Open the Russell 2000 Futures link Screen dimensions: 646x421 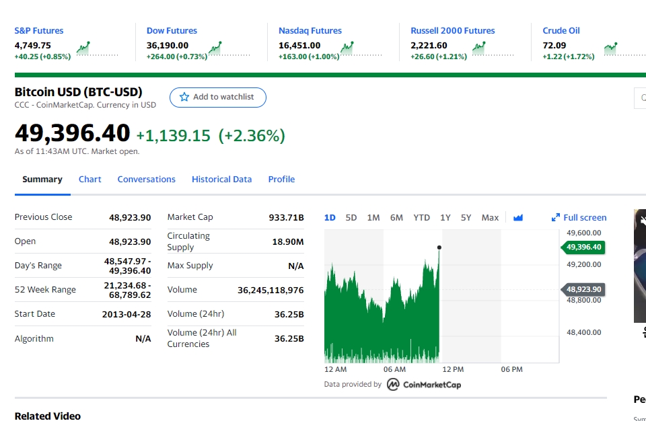453,30
